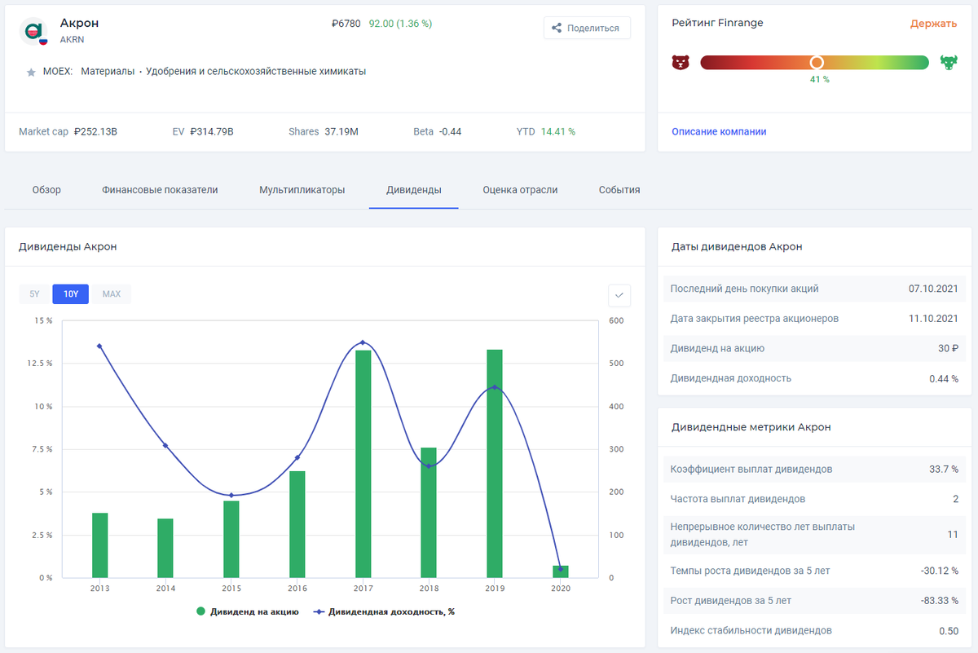
Task: Click Последний день покупки акций row
Action: [x=814, y=289]
